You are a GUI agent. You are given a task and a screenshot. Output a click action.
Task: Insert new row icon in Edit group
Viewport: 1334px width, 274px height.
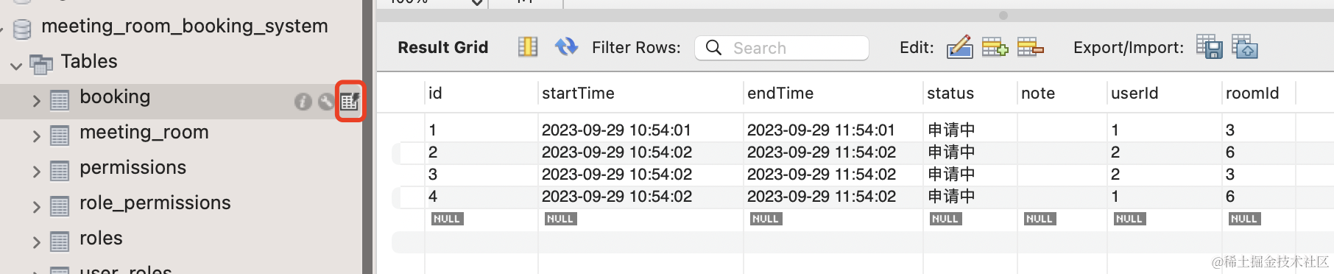[x=995, y=47]
